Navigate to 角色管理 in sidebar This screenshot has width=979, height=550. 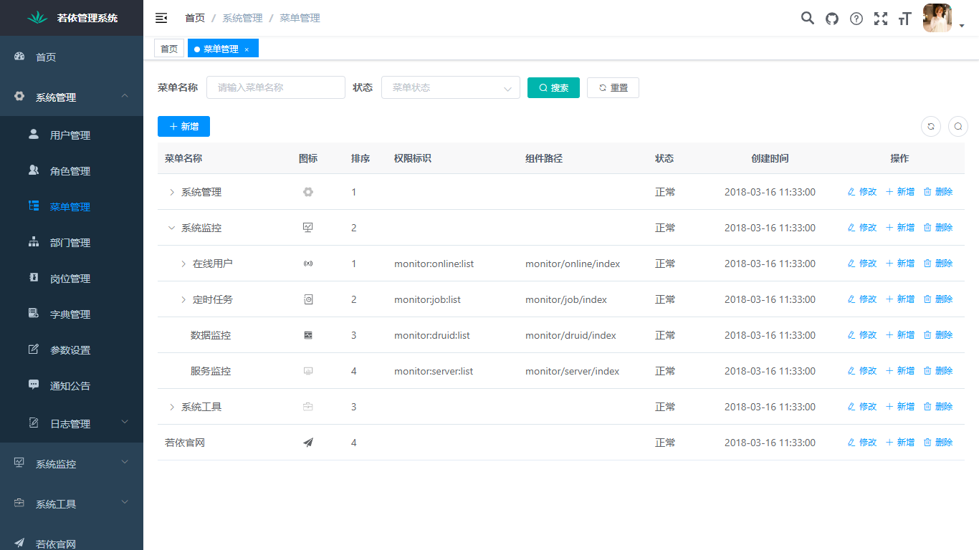click(x=71, y=170)
